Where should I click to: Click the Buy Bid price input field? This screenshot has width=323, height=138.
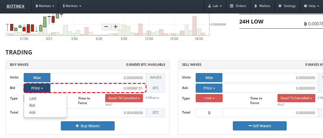pyautogui.click(x=98, y=88)
